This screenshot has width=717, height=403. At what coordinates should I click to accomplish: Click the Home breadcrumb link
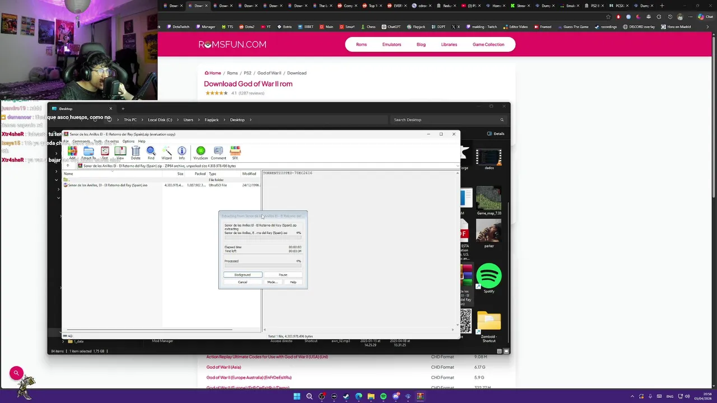[x=213, y=73]
